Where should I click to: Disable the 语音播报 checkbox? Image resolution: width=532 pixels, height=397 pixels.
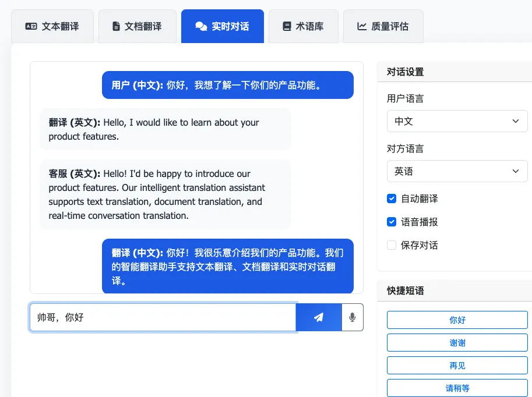[392, 222]
